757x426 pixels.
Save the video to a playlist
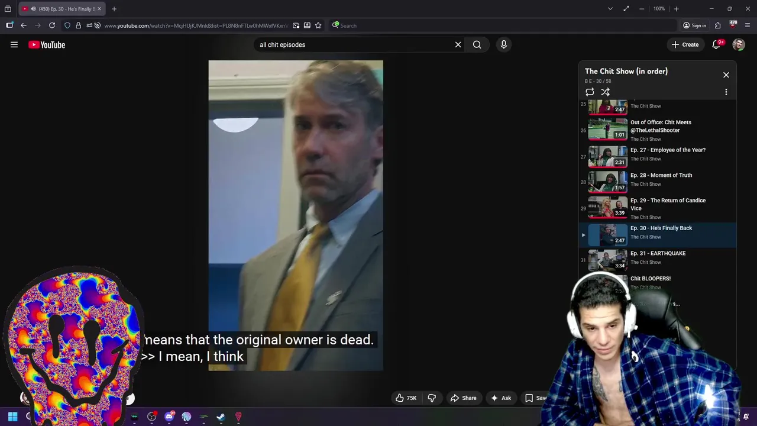coord(536,398)
